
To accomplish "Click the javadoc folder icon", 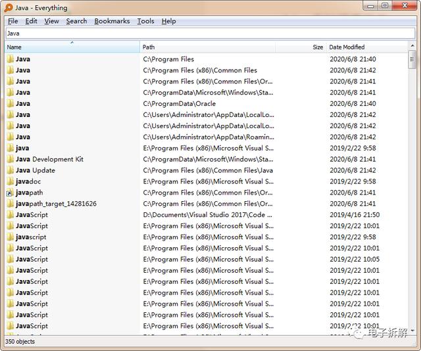I will point(11,181).
